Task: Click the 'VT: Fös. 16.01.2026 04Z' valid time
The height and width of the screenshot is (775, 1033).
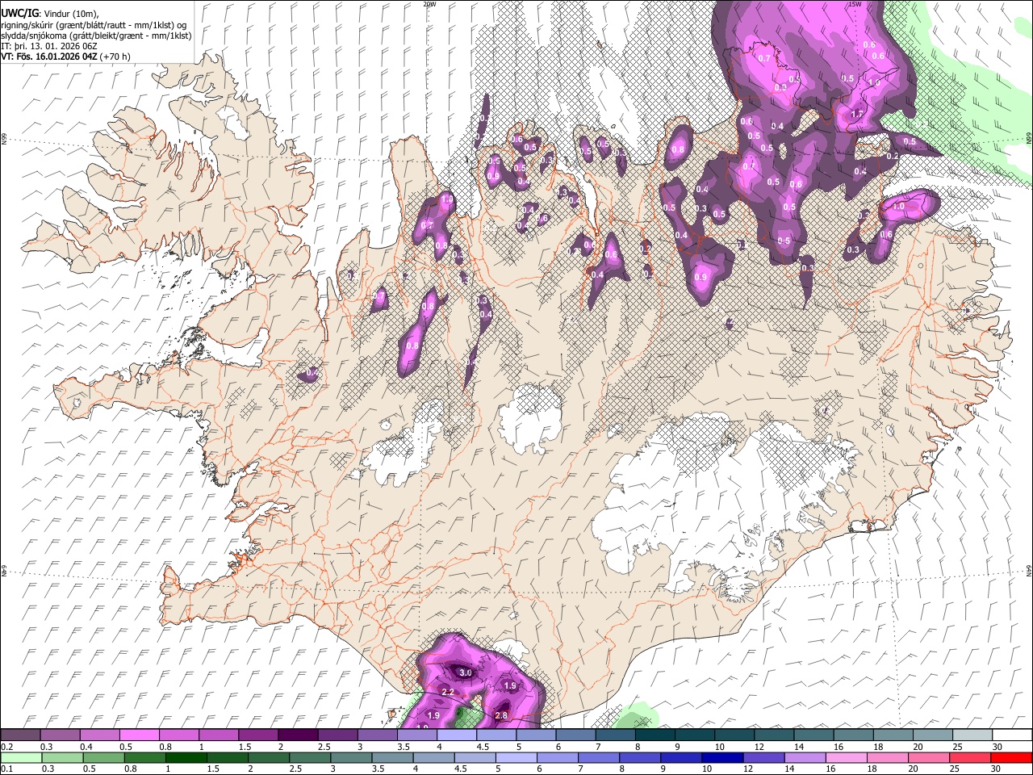Action: [49, 57]
